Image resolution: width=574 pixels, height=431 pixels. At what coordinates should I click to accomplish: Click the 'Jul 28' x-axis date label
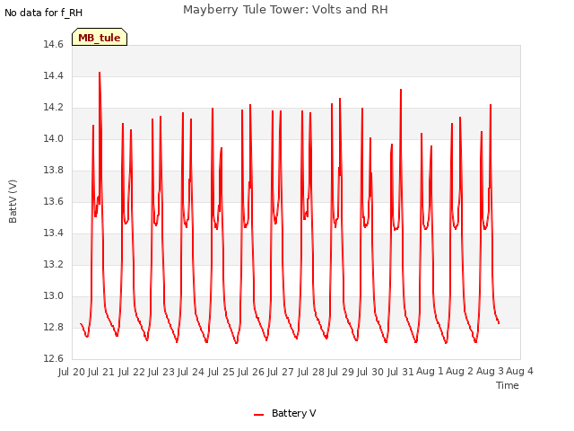point(311,372)
